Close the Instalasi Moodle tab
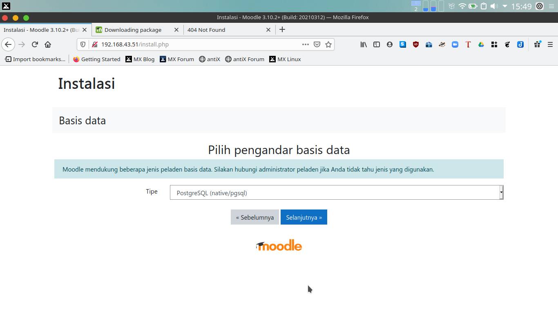 click(85, 30)
